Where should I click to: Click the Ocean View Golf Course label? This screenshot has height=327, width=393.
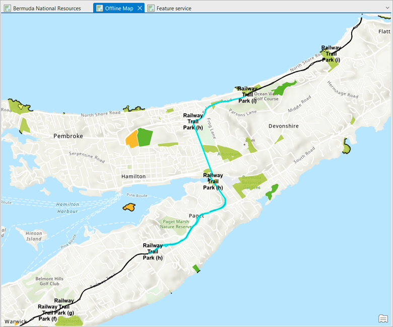(266, 96)
